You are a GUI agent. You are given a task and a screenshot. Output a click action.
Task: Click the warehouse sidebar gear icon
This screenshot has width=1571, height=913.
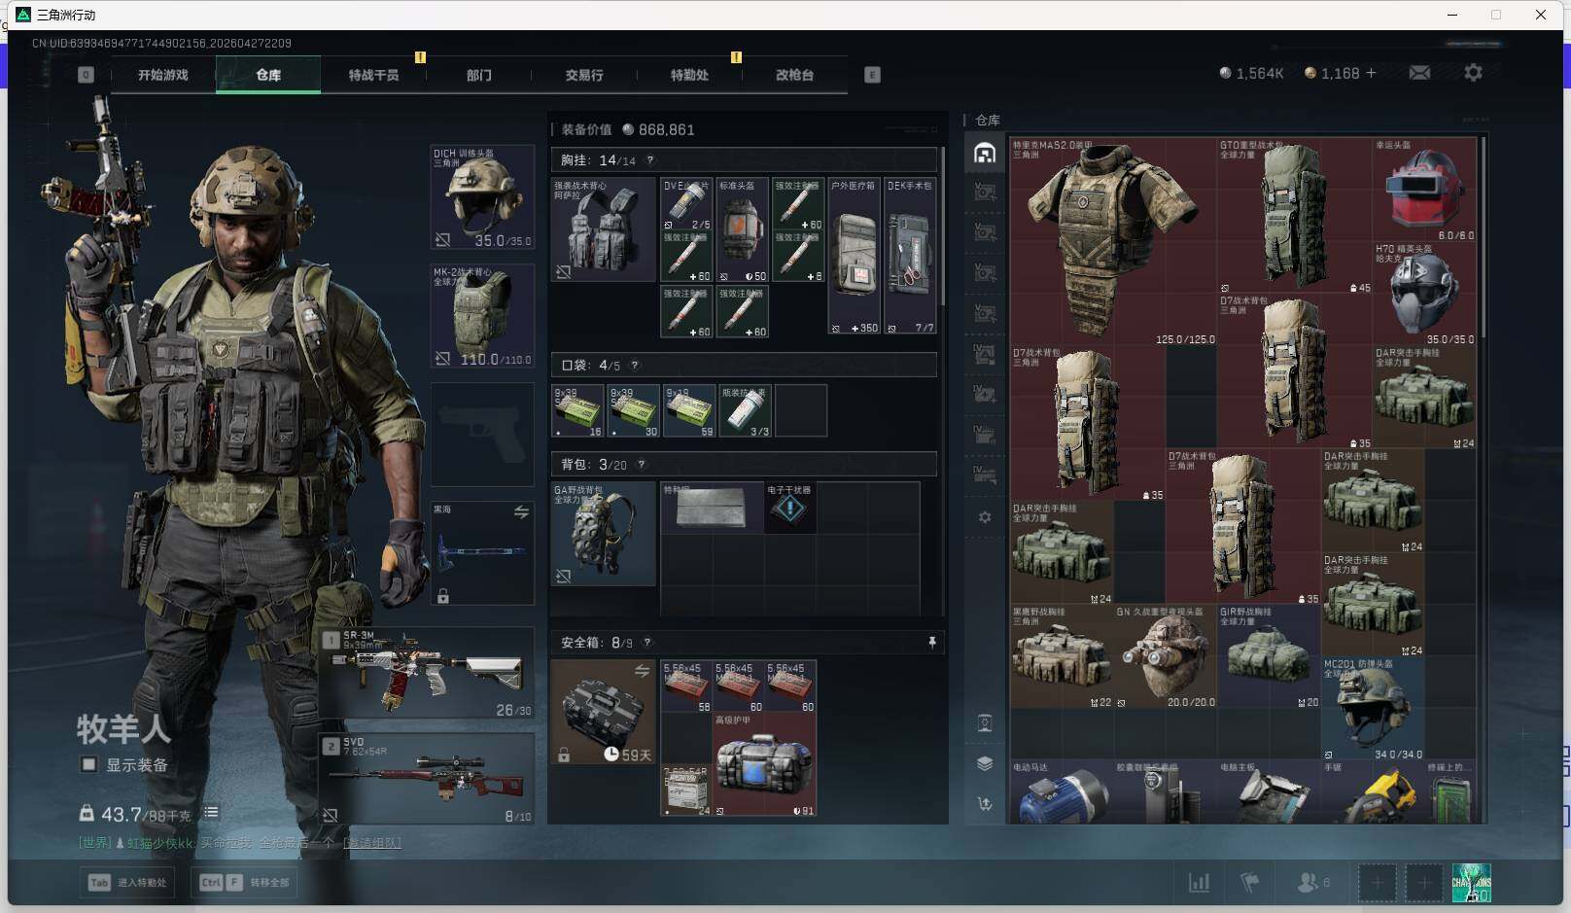click(985, 517)
